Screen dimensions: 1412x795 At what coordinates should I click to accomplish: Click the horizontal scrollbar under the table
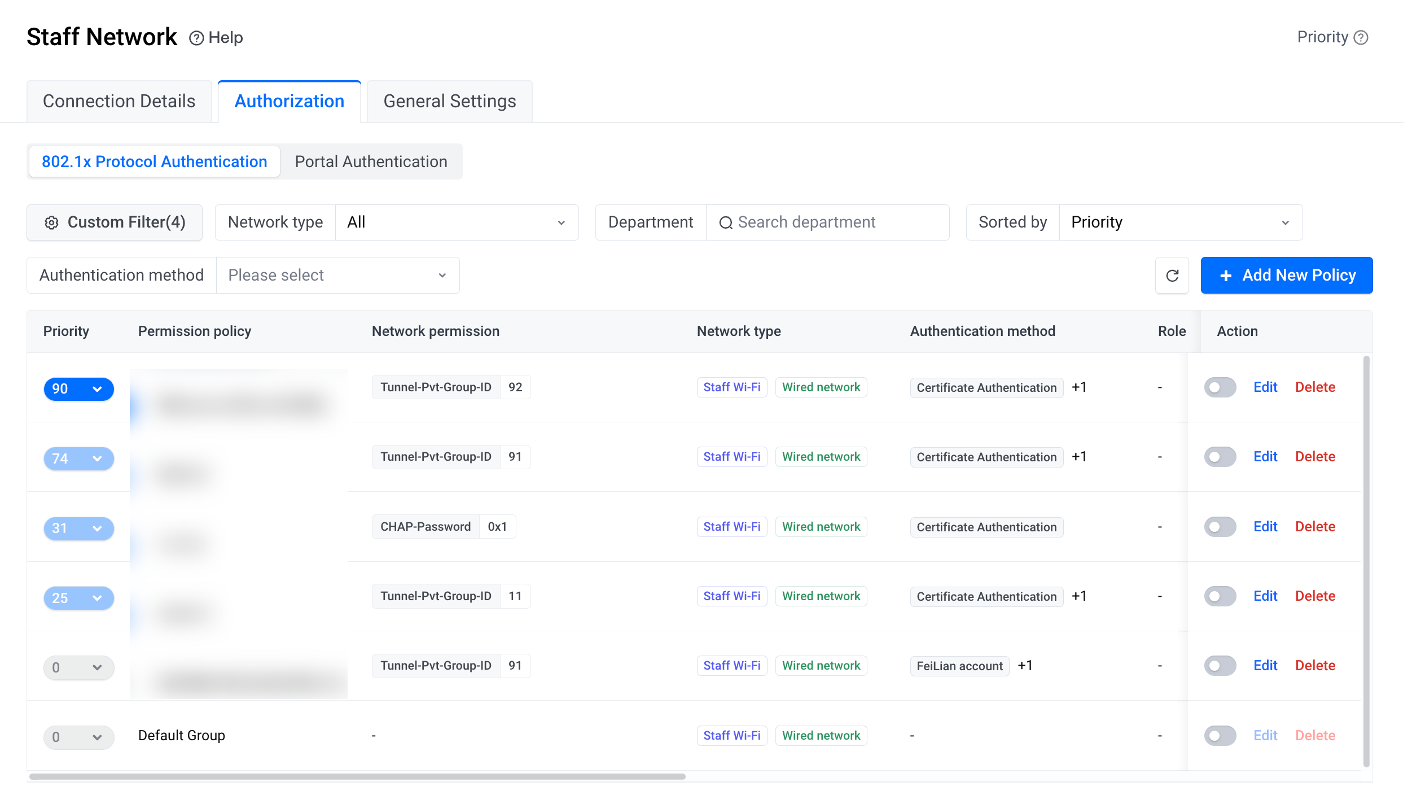pos(357,777)
